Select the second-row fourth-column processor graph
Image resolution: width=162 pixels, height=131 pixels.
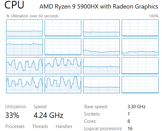point(140,47)
